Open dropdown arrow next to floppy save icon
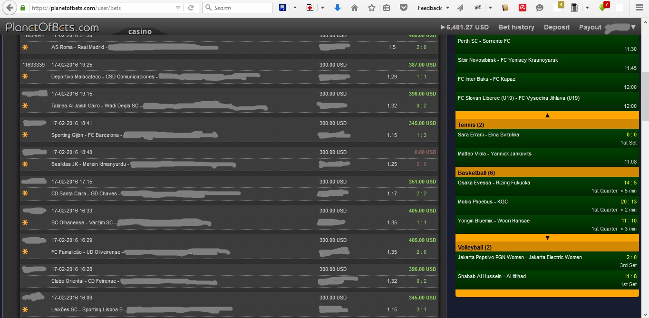This screenshot has height=318, width=649. (x=295, y=8)
